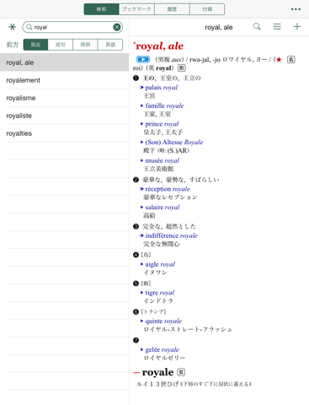Switch to the ブックマーク tab

(136, 9)
